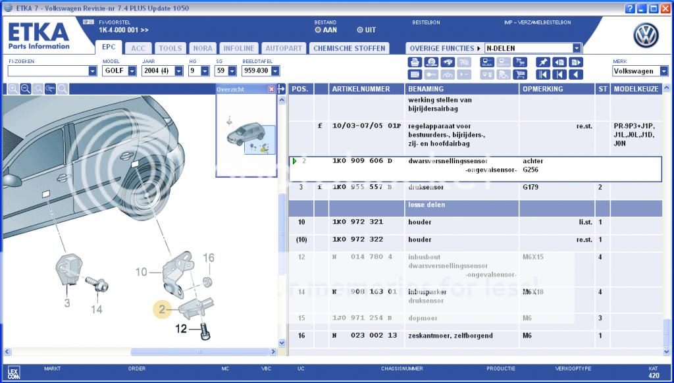Select the UIT radio button under Bestand
The image size is (674, 383).
coord(360,30)
